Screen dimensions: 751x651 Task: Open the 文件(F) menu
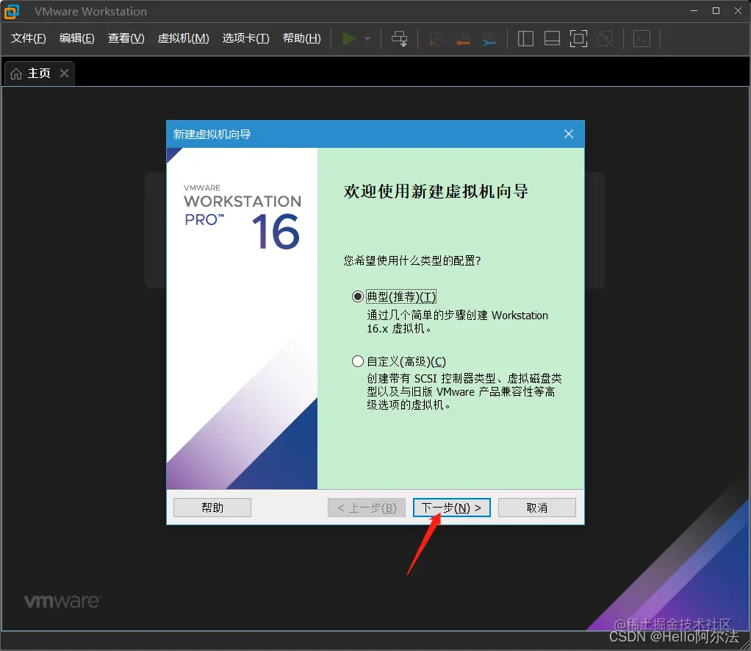(x=27, y=38)
